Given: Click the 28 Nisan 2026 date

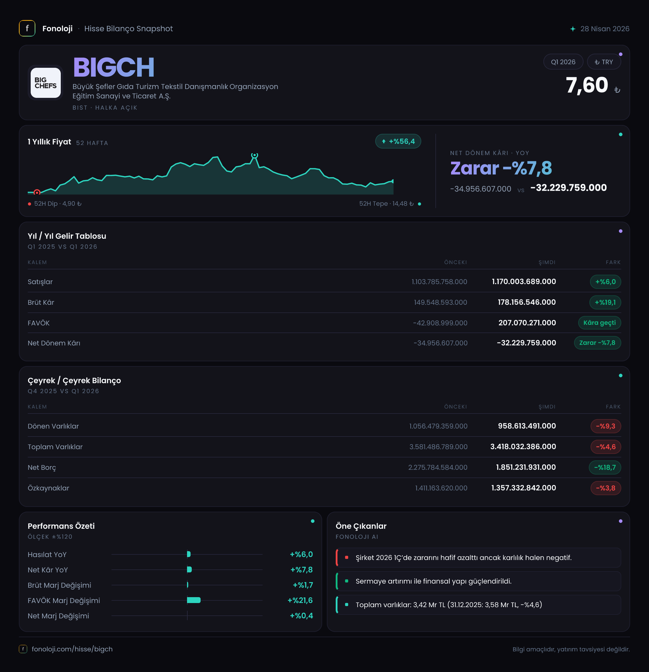Looking at the screenshot, I should (605, 29).
